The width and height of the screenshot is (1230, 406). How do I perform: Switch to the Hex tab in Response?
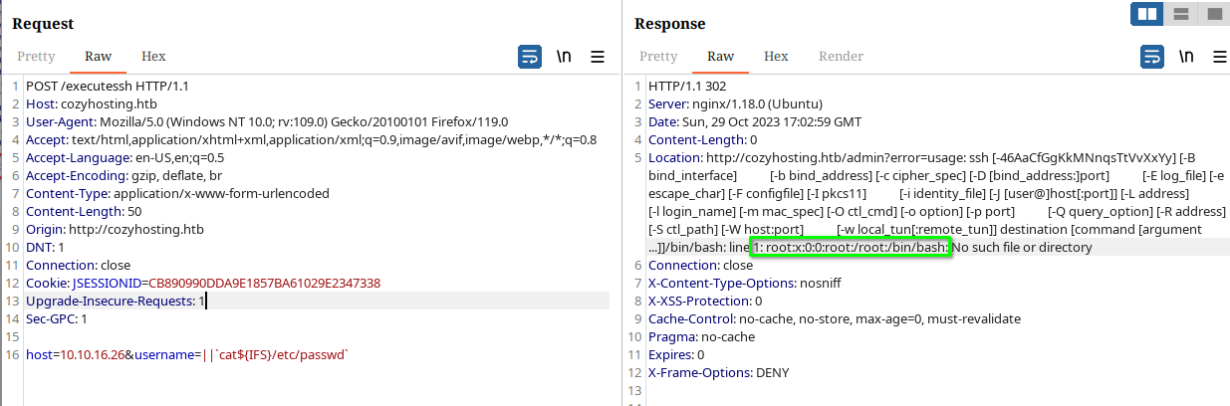click(776, 57)
